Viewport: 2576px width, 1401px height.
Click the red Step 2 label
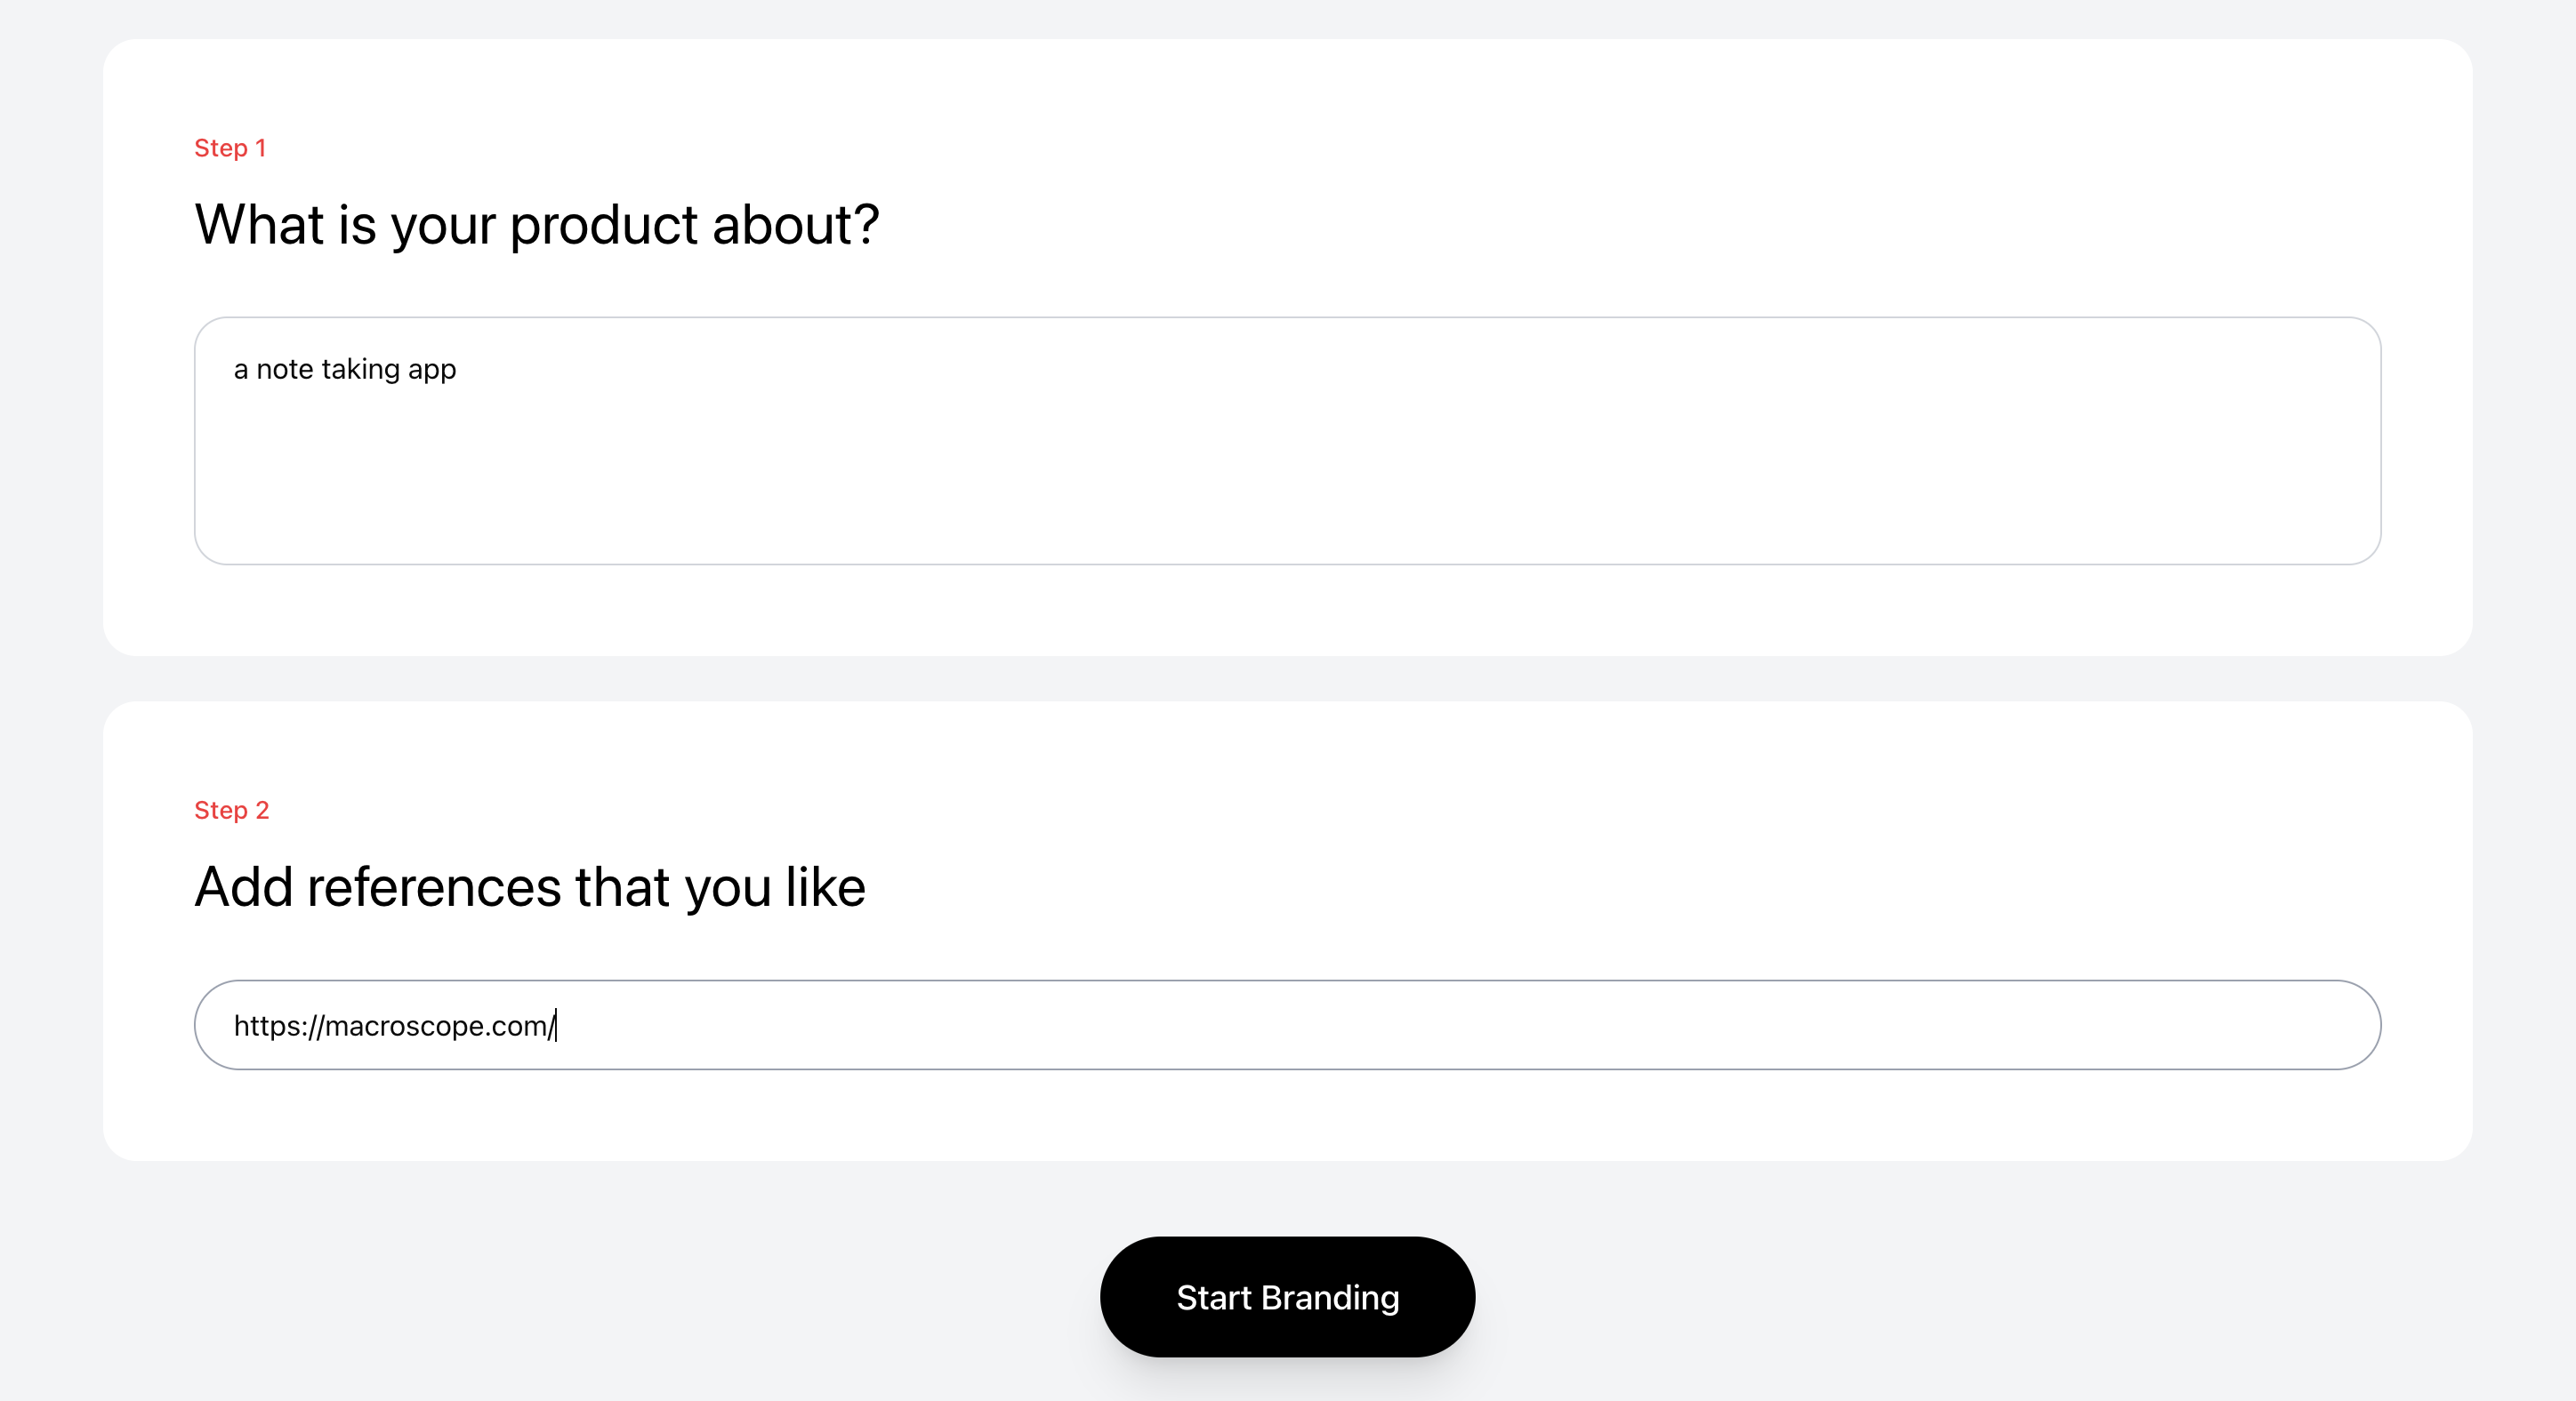[x=232, y=811]
